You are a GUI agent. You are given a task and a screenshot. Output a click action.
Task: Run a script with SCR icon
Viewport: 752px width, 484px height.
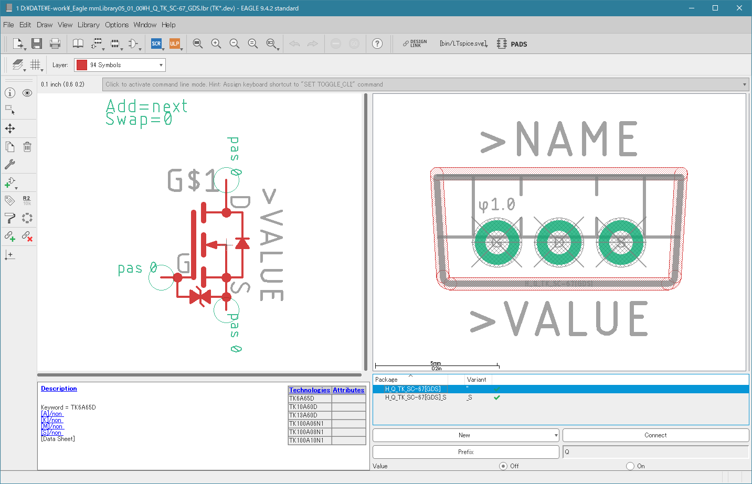(x=156, y=44)
